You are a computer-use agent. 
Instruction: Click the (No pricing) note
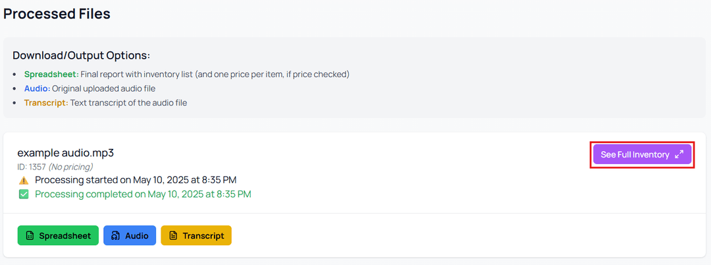[x=70, y=167]
